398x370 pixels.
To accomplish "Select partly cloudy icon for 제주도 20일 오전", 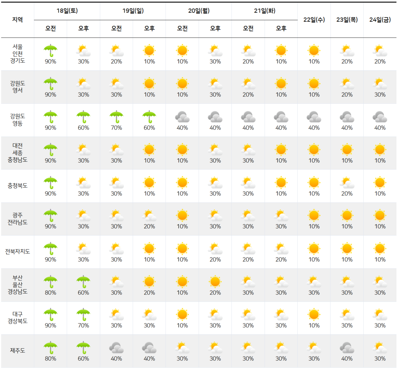I will 182,348.
